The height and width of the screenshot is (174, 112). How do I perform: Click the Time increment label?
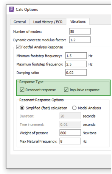tap(32, 125)
